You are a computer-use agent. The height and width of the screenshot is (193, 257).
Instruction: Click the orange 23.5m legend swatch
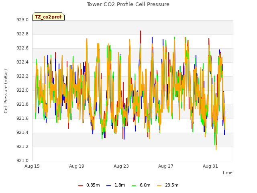pos(159,186)
